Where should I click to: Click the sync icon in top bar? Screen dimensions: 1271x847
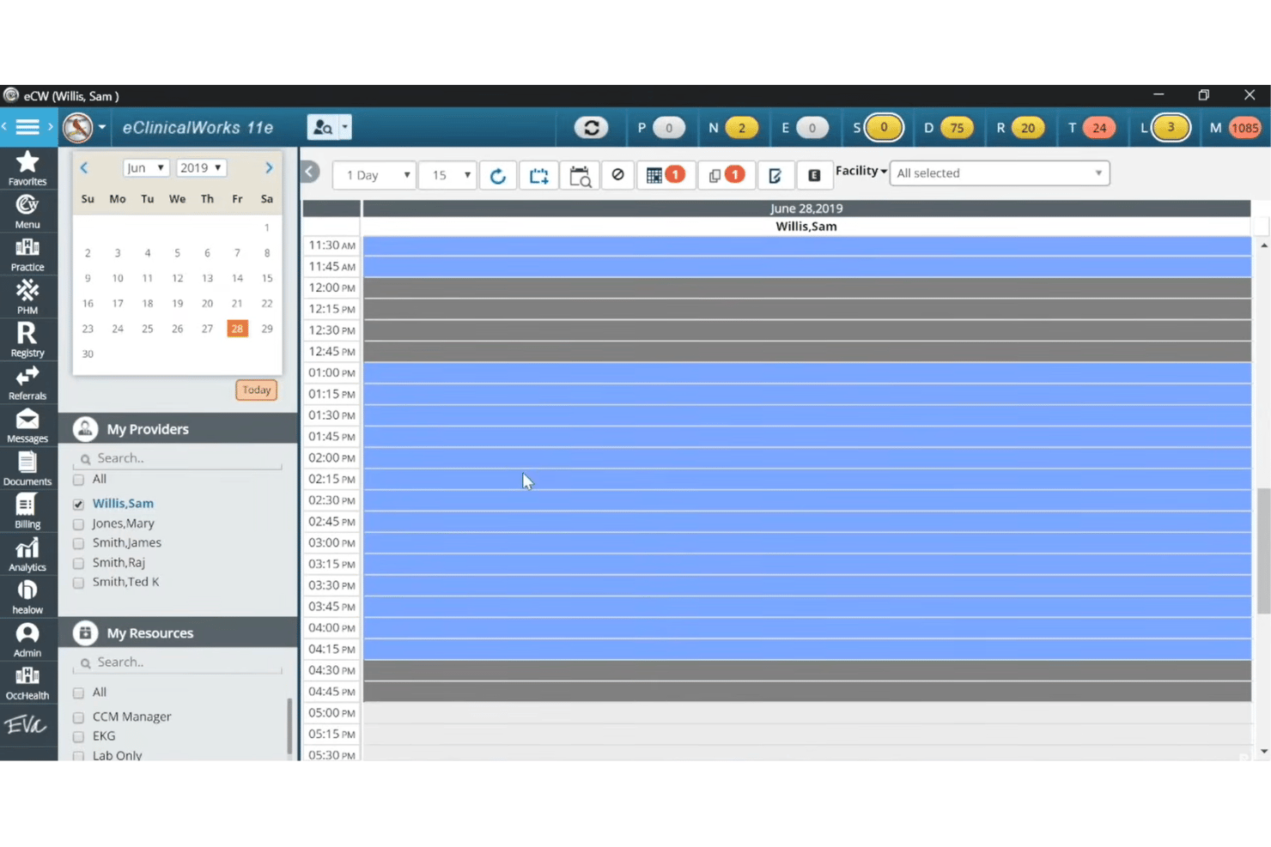(591, 128)
